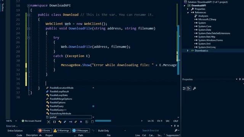Toggle the 0 Warnings filter
This screenshot has width=244, height=137.
tap(62, 131)
